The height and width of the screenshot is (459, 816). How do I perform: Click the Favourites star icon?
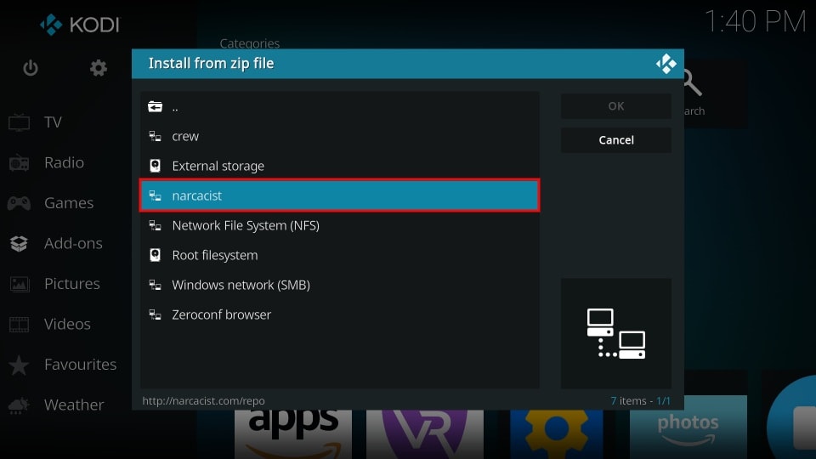tap(19, 365)
